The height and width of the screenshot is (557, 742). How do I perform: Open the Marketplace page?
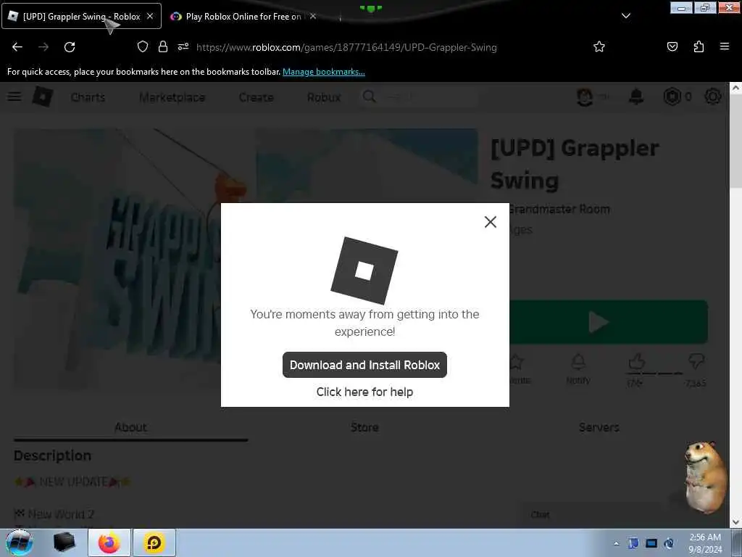(172, 97)
